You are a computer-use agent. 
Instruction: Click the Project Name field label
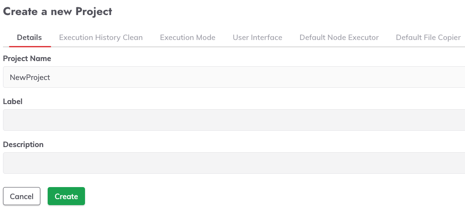pyautogui.click(x=27, y=59)
